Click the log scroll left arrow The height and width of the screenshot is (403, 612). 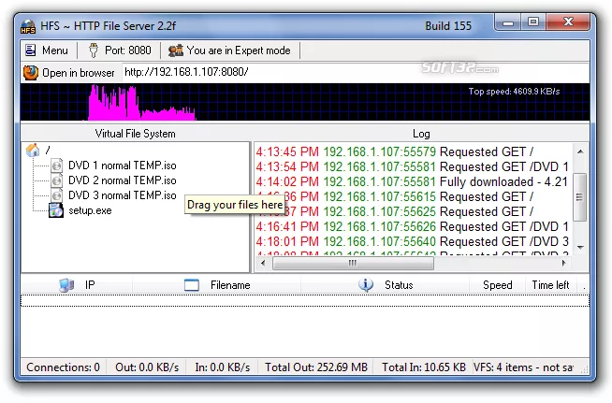tap(264, 263)
